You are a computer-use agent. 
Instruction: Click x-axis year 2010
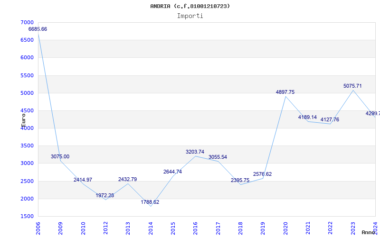pyautogui.click(x=83, y=228)
